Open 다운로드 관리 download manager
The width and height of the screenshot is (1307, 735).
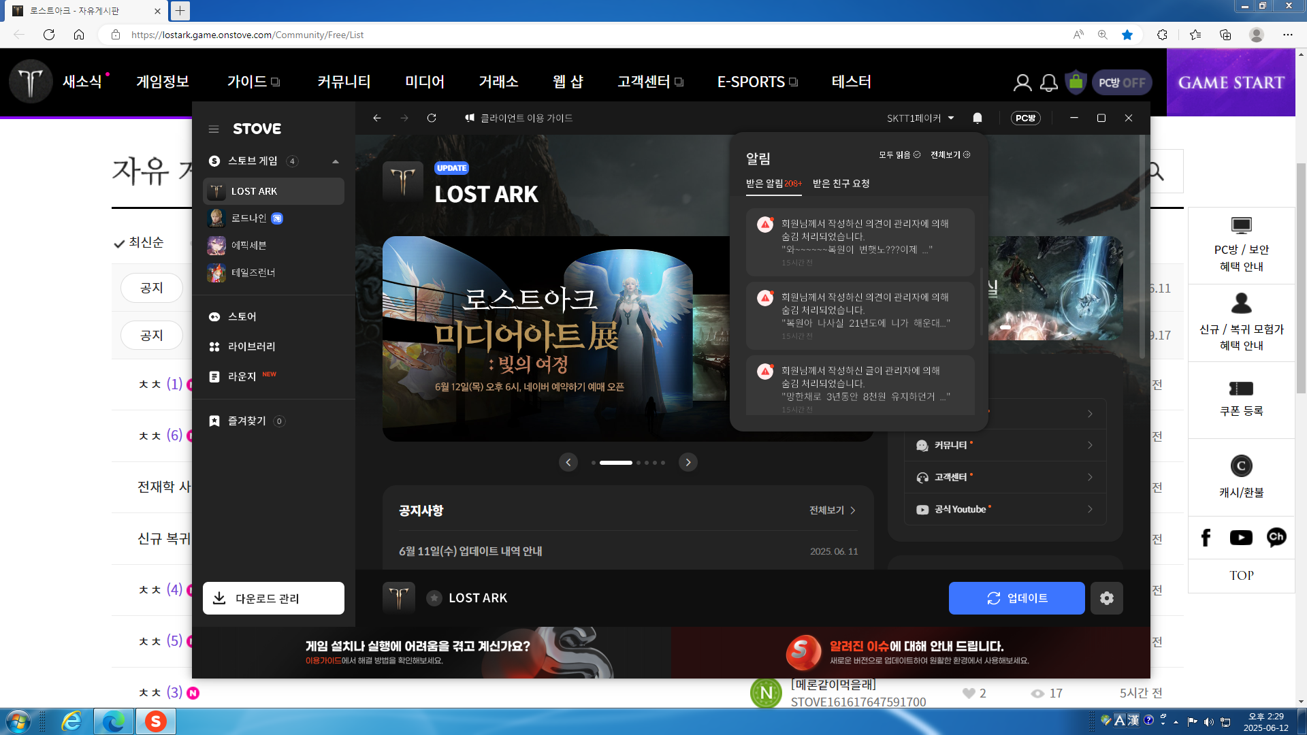pyautogui.click(x=274, y=598)
